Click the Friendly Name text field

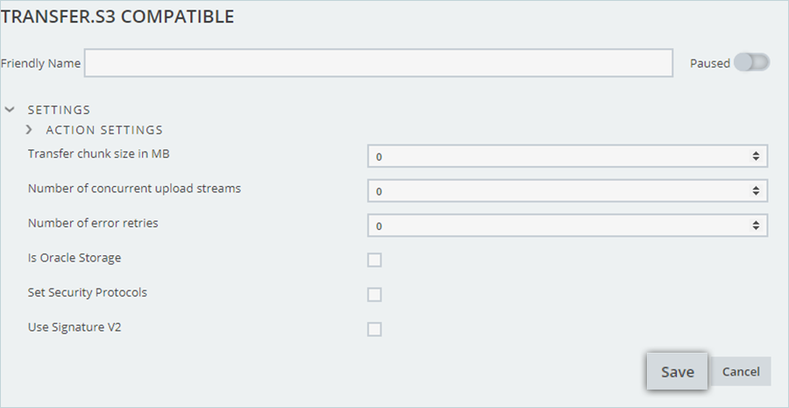point(378,63)
